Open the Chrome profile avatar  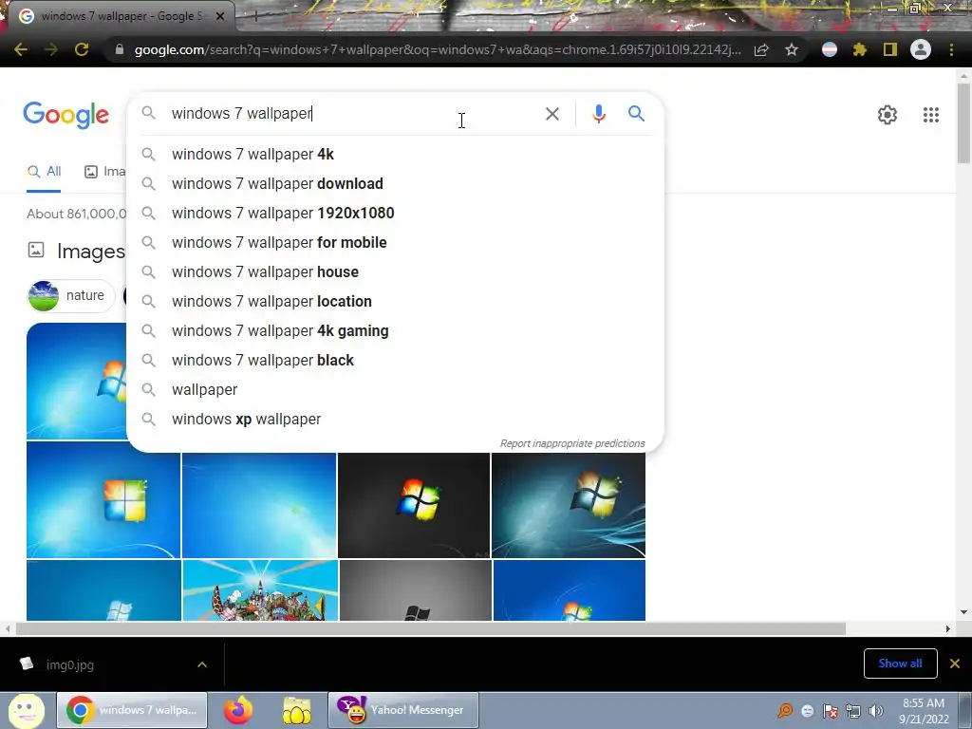point(921,49)
